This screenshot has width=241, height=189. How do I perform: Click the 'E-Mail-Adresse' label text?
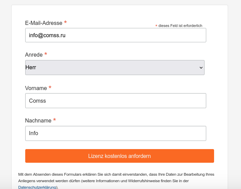coord(44,23)
